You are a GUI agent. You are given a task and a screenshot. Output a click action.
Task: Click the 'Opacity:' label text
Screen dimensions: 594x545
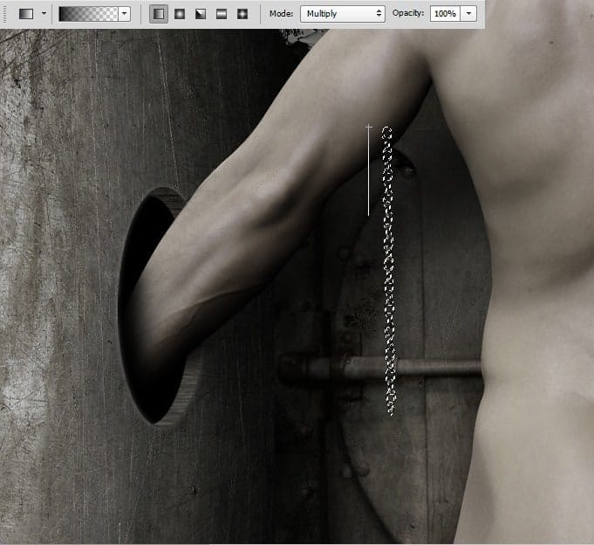[x=408, y=13]
